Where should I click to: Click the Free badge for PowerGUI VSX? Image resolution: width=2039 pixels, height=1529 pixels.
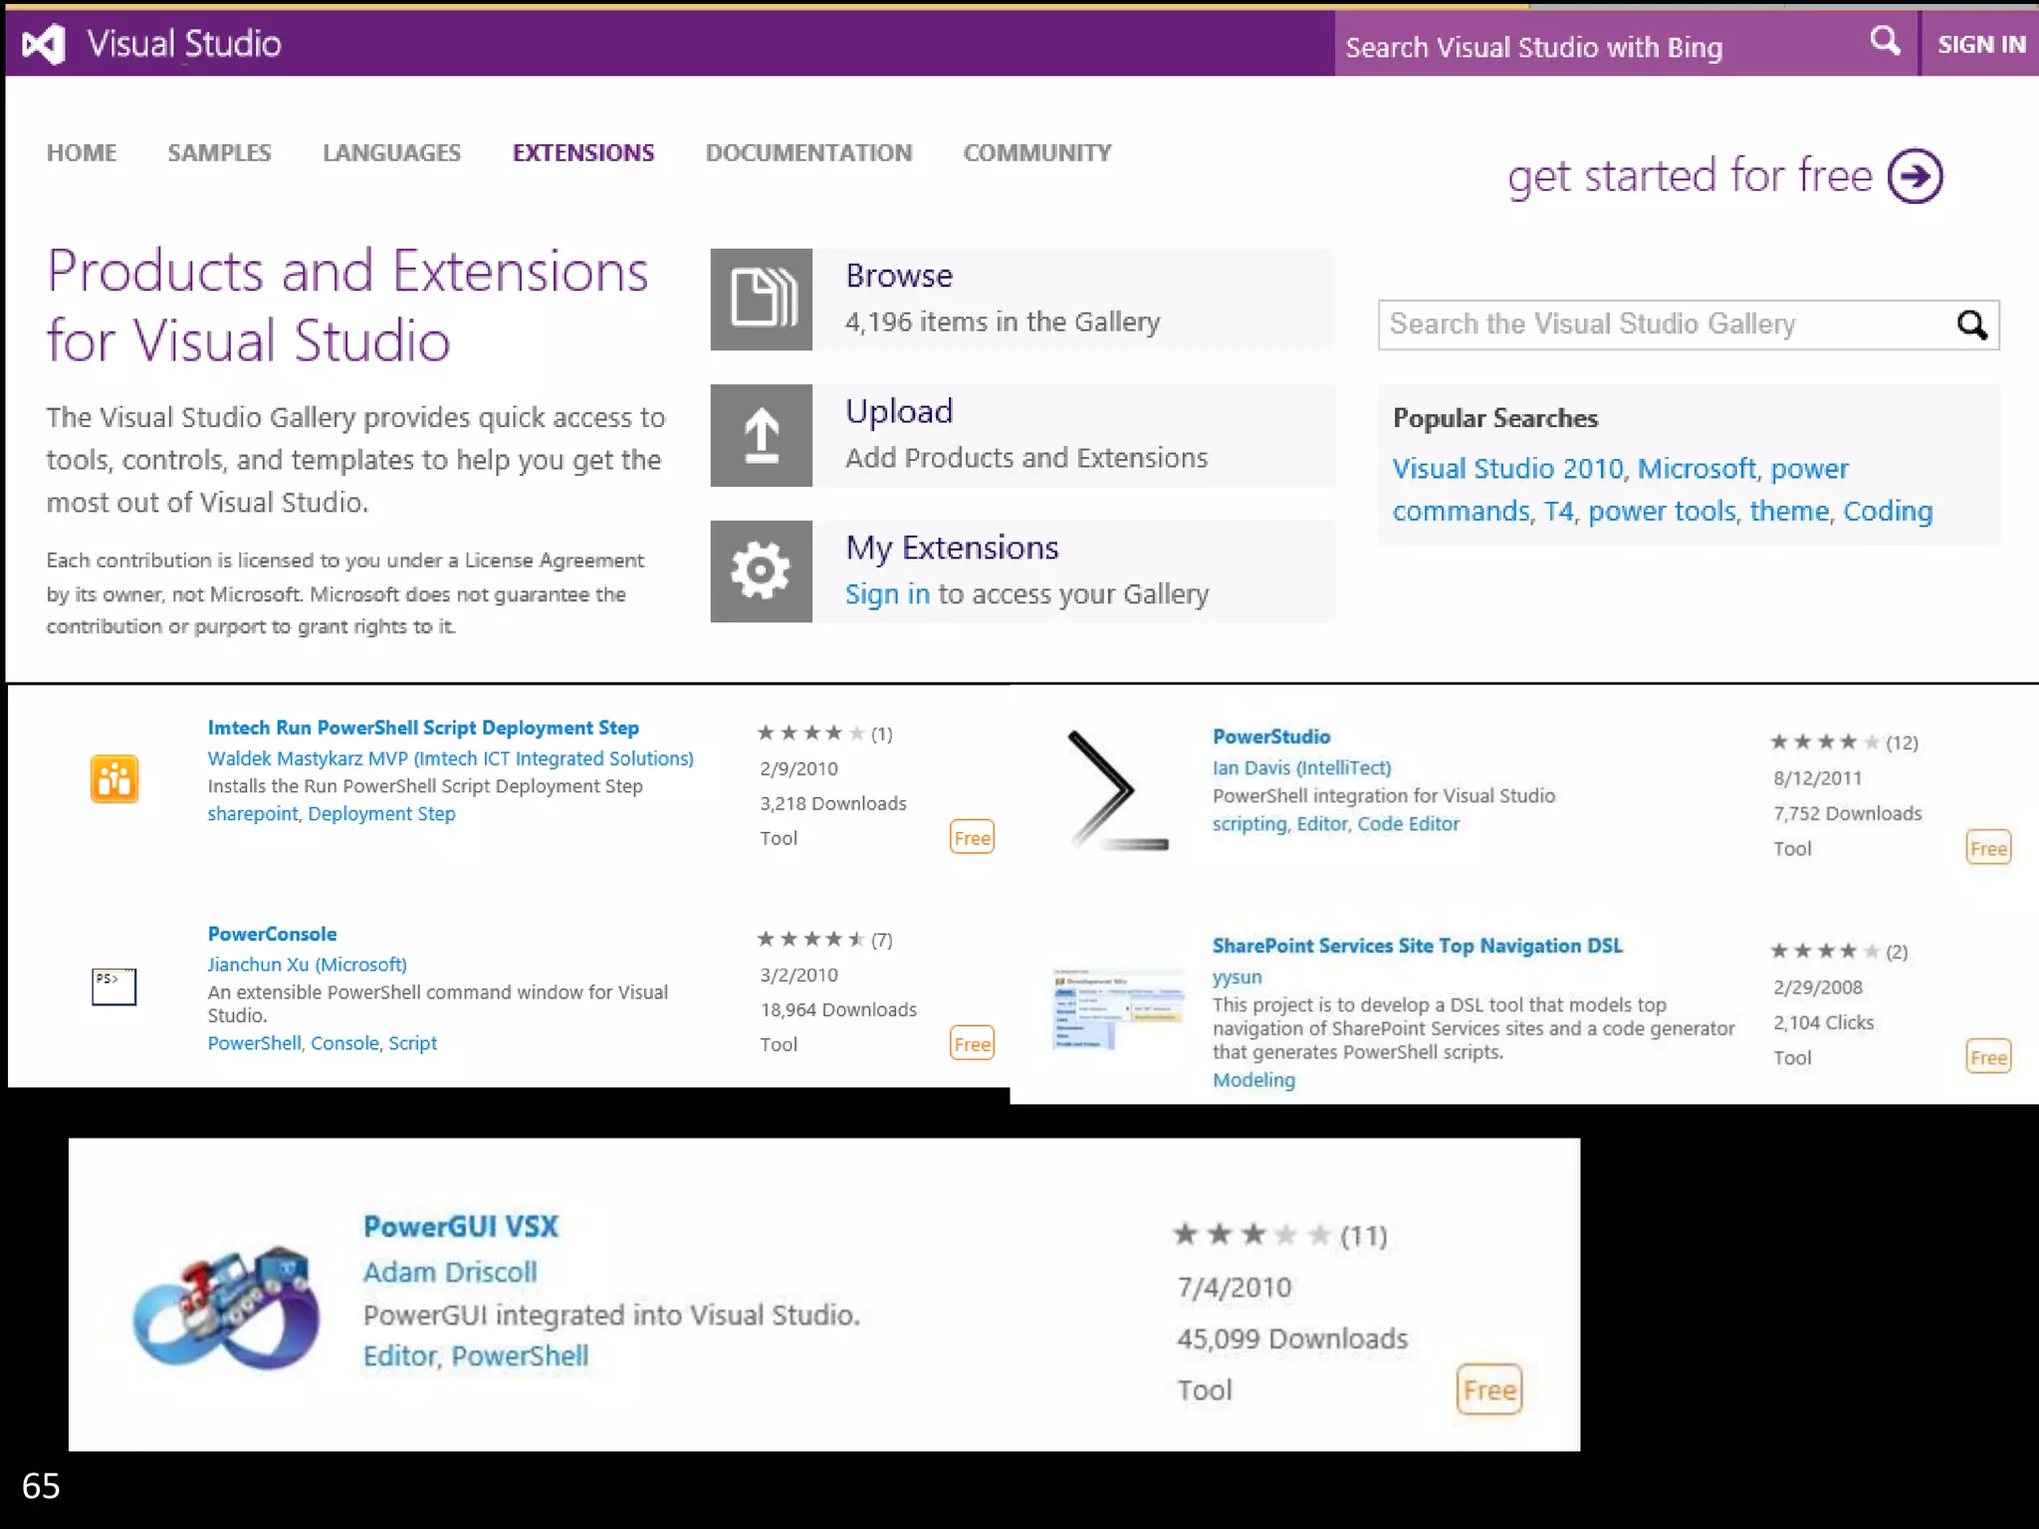(1489, 1390)
